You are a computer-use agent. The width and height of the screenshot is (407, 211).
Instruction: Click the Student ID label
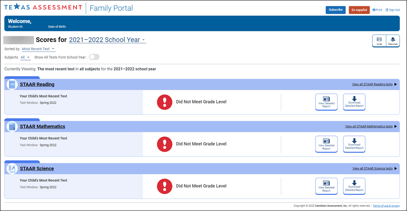[x=15, y=27]
